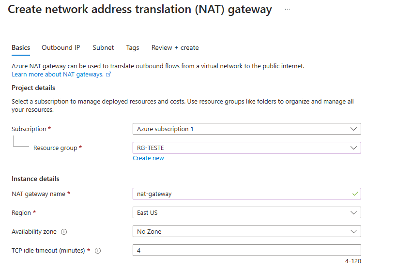Switch to the Basics tab
Viewport: 397px width, 271px height.
[x=21, y=47]
